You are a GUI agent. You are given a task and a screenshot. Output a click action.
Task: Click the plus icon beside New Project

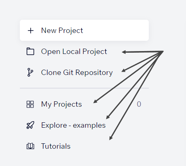point(31,30)
